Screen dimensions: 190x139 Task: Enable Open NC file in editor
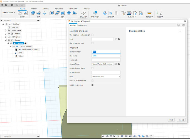coord(93,81)
